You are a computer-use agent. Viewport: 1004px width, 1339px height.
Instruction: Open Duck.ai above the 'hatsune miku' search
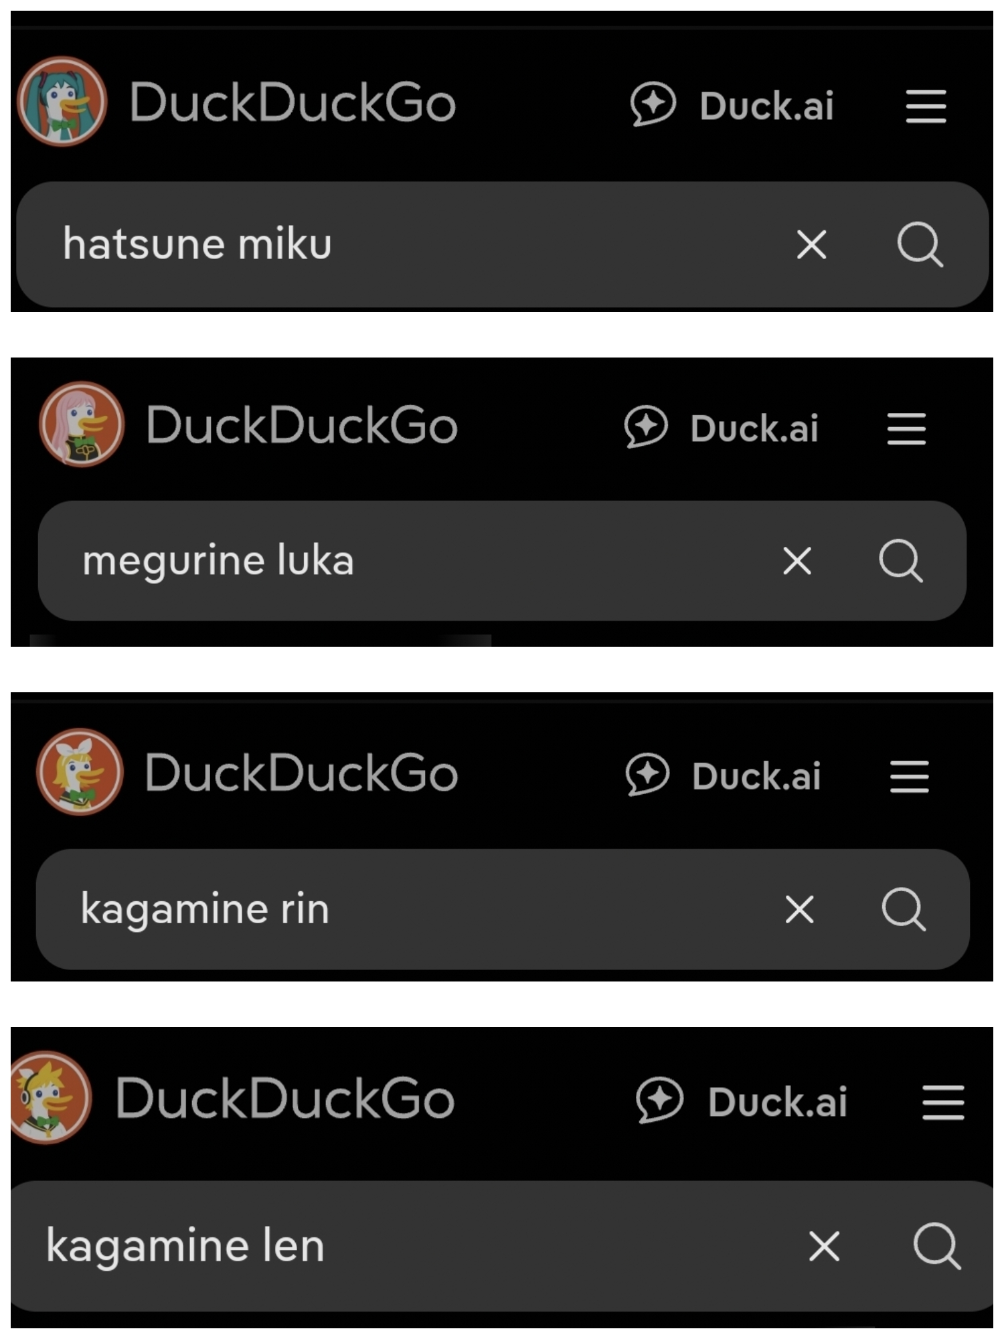(x=732, y=106)
